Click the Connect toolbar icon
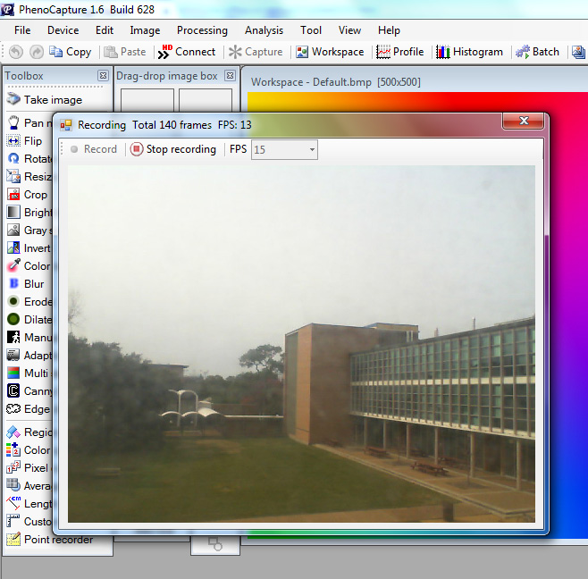588x579 pixels. coord(187,52)
